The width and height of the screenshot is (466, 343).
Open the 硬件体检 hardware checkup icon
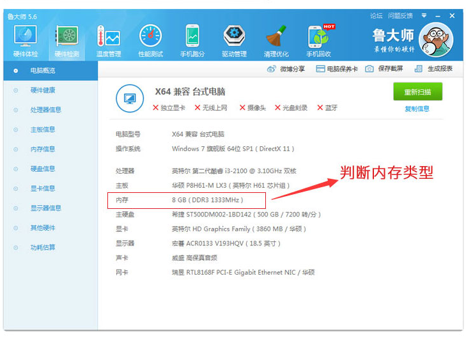pos(26,36)
